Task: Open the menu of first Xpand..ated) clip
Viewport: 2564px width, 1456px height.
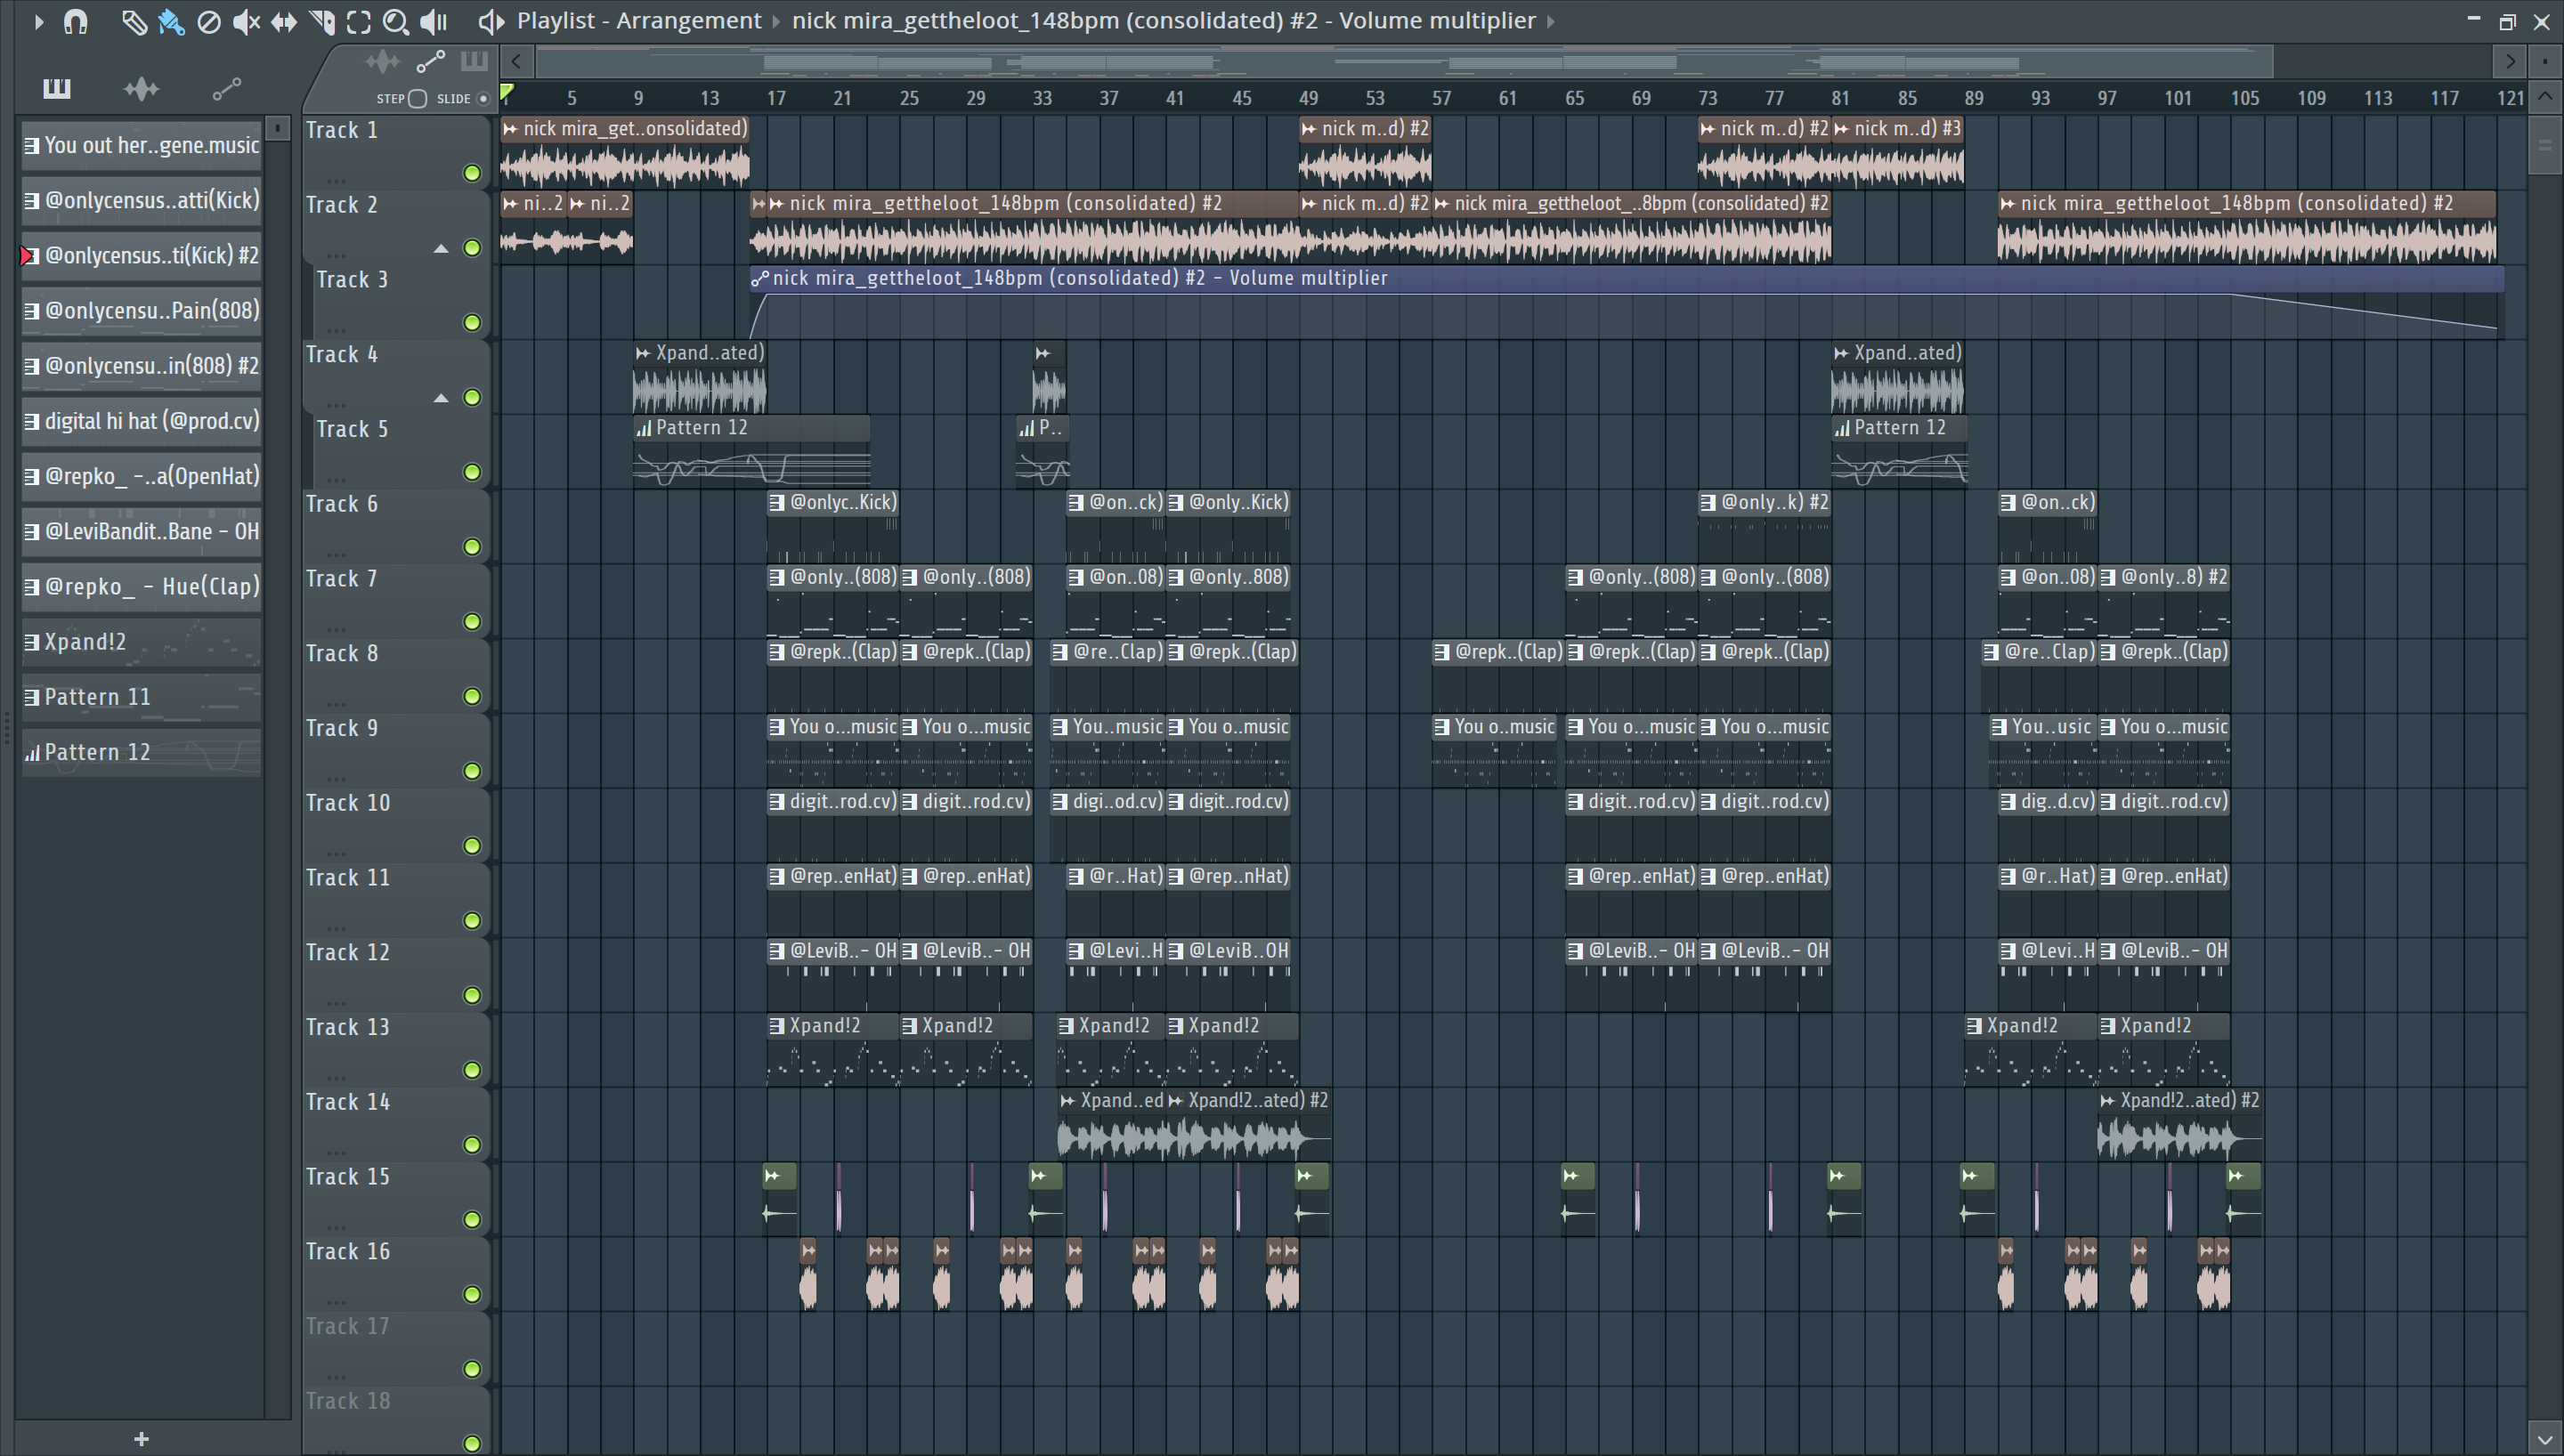Action: 643,353
